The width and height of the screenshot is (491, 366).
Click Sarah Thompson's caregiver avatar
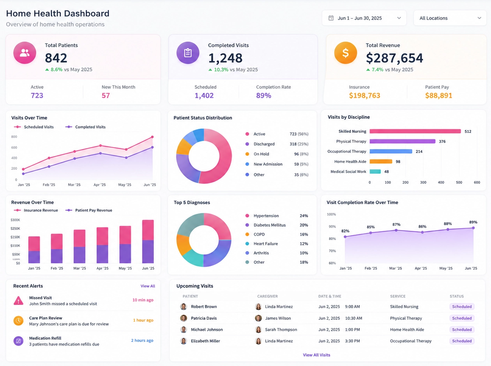point(258,329)
